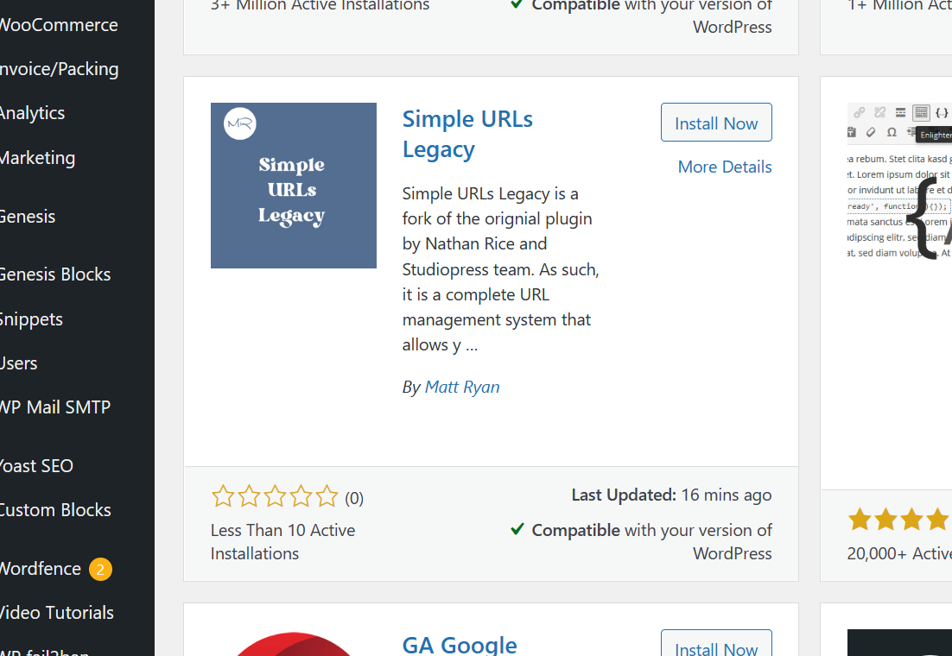The width and height of the screenshot is (952, 656).
Task: Open Yoast SEO from the sidebar
Action: [36, 465]
